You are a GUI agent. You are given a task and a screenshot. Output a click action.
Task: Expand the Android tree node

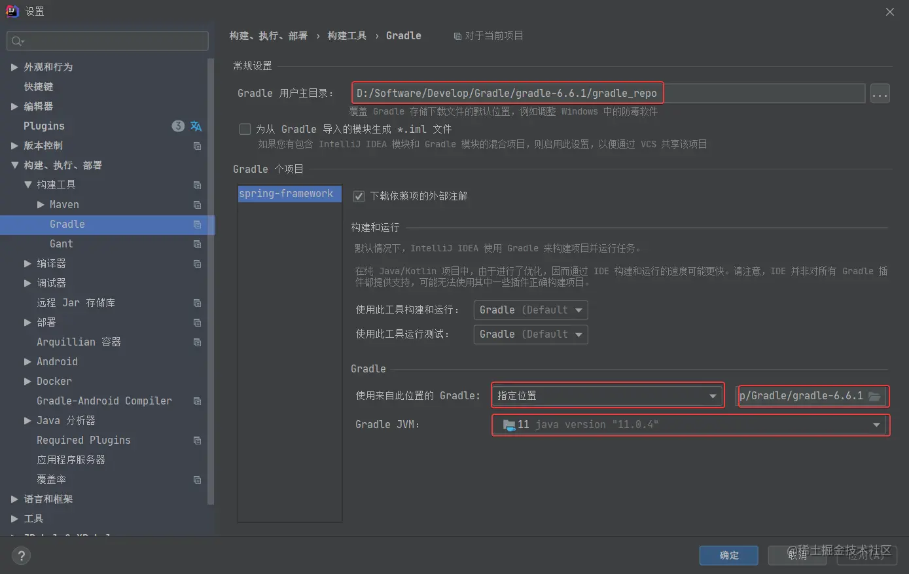point(27,361)
